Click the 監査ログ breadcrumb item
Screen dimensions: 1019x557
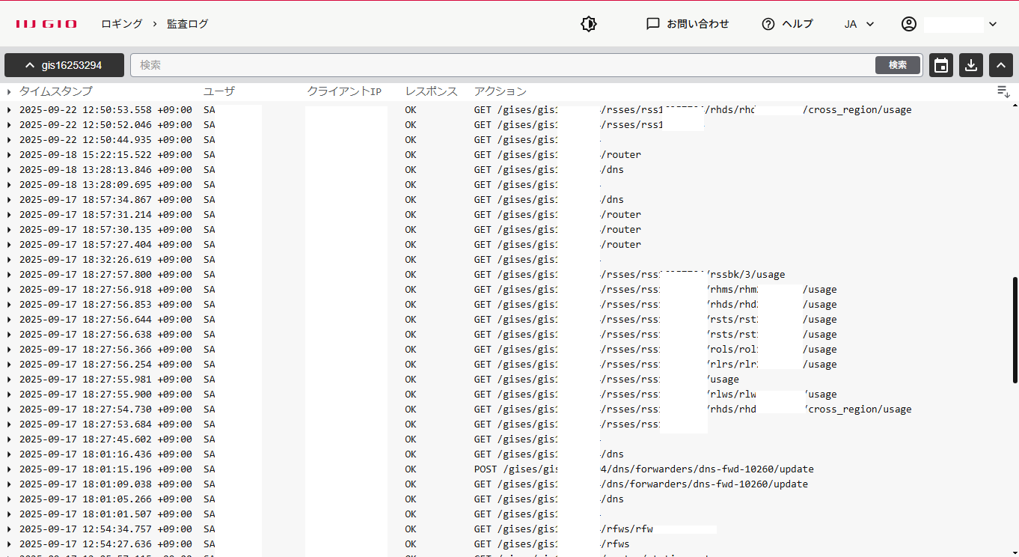pyautogui.click(x=188, y=24)
